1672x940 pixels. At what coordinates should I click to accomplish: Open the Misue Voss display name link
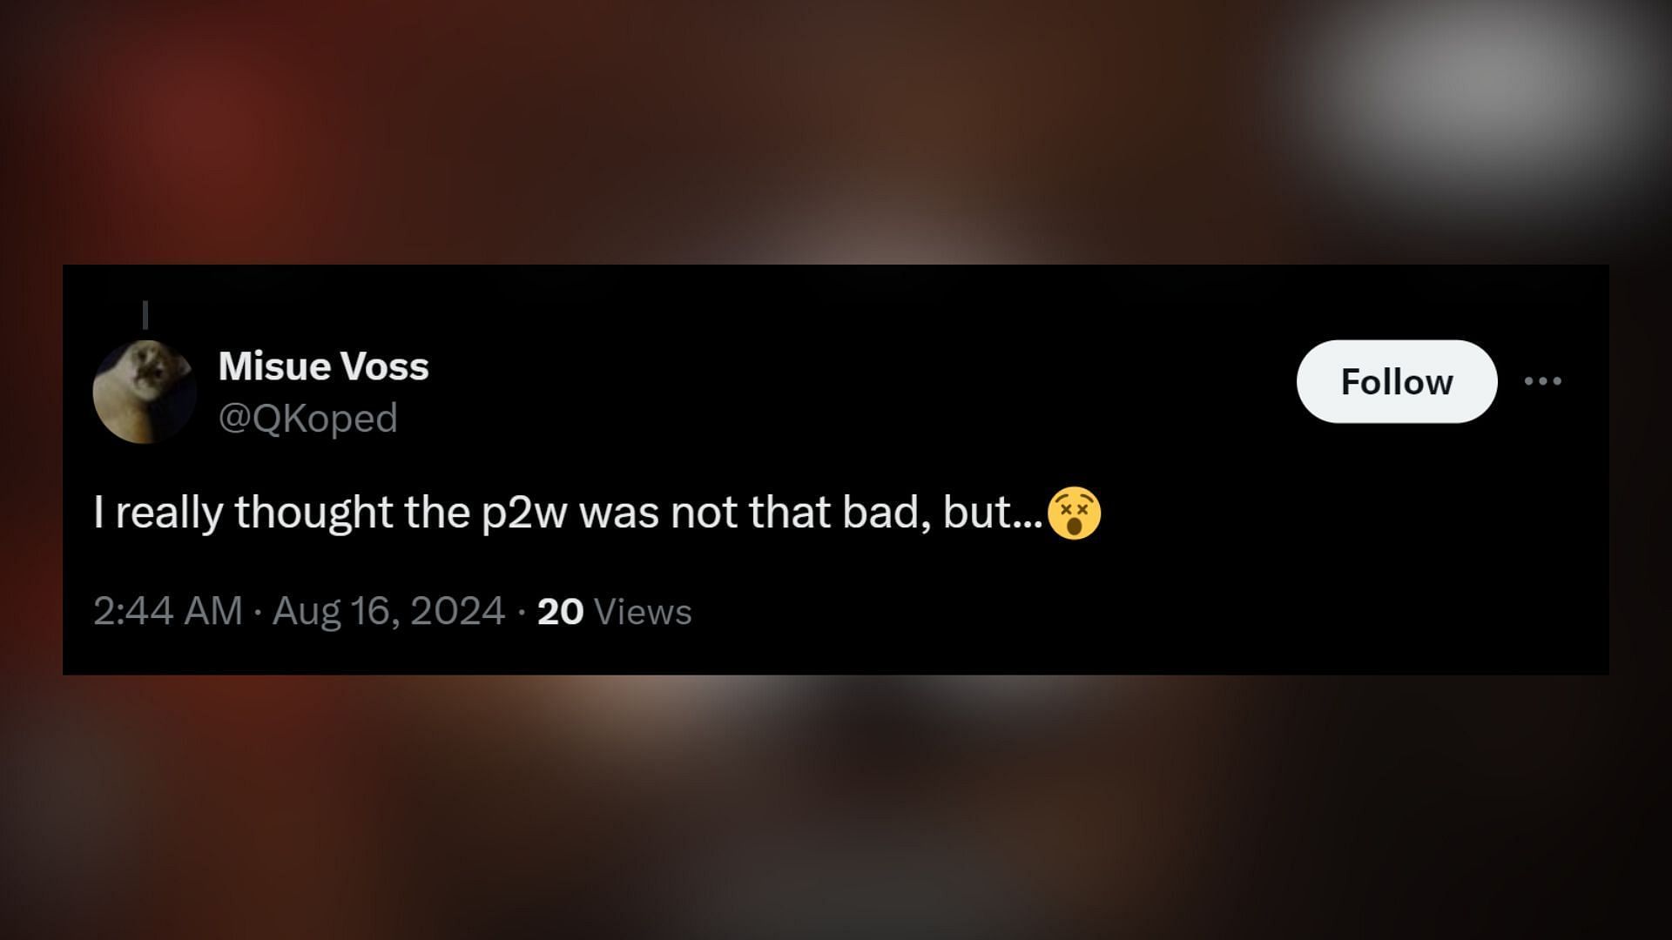coord(323,366)
